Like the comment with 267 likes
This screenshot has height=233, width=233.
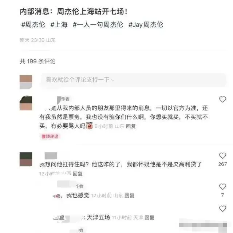pos(222,155)
